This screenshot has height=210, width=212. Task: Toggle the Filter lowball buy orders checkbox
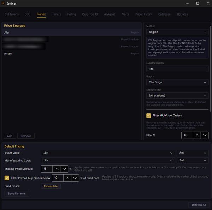(7, 178)
